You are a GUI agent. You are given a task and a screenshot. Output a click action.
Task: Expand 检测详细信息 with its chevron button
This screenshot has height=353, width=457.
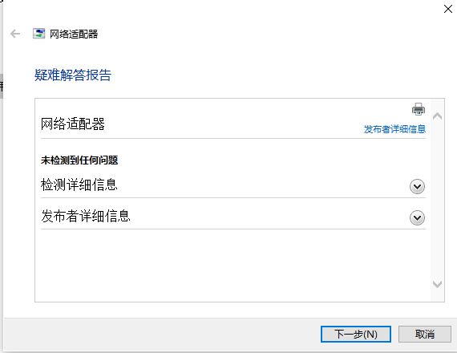[x=417, y=186]
